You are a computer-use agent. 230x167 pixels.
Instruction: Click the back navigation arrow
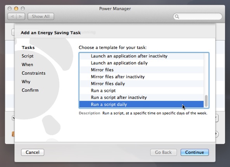(12, 17)
